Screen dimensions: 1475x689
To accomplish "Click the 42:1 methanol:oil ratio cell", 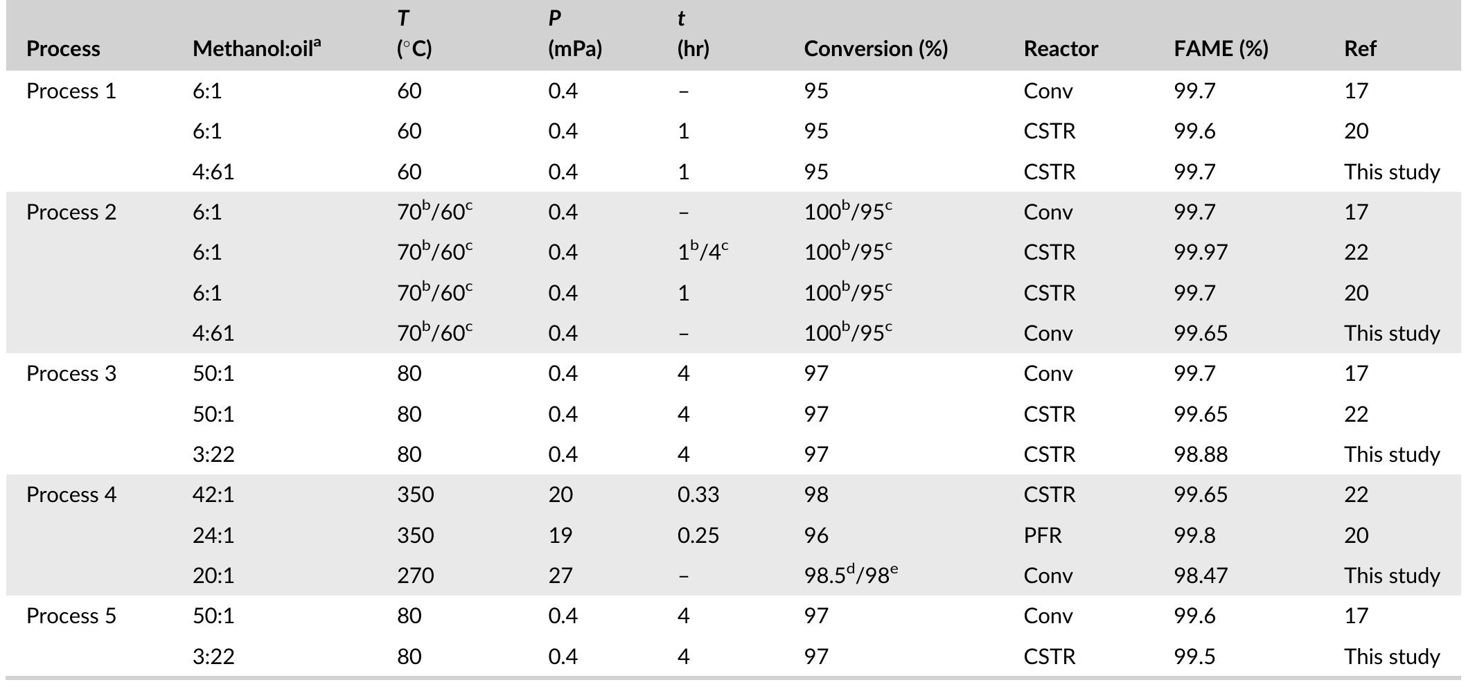I will (213, 495).
